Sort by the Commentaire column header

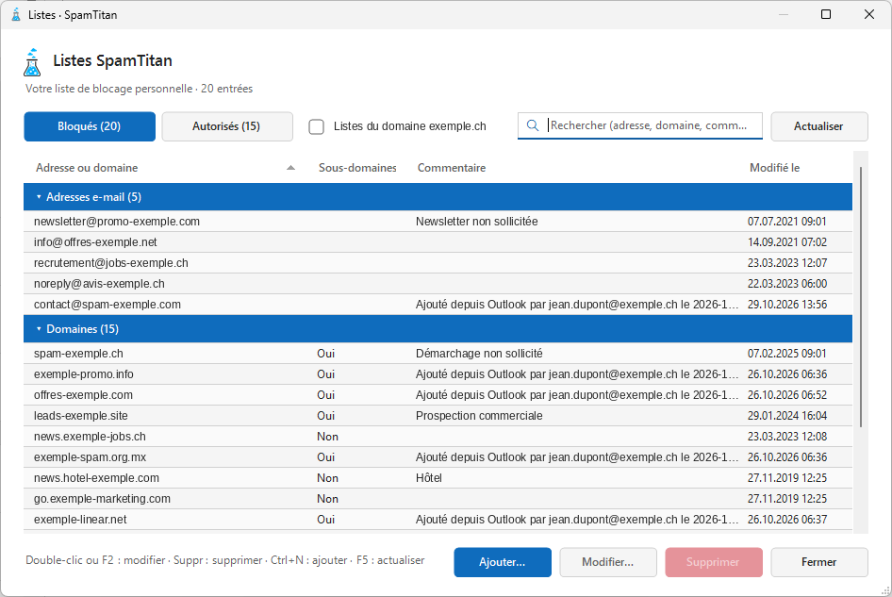point(452,168)
